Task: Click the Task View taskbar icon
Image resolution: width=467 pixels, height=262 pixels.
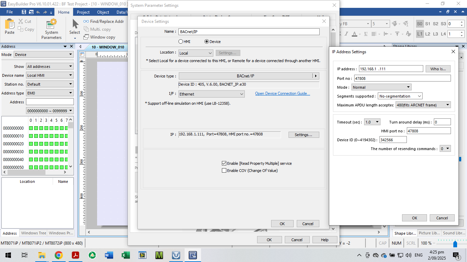Action: tap(25, 255)
